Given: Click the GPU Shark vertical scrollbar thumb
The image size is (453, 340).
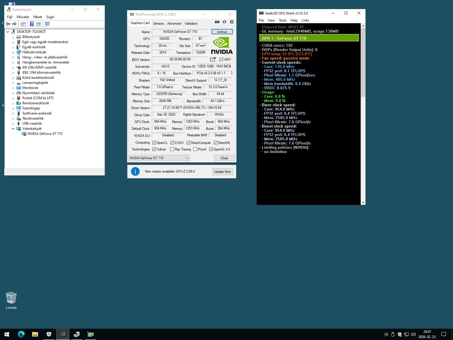Looking at the screenshot, I should [x=363, y=62].
